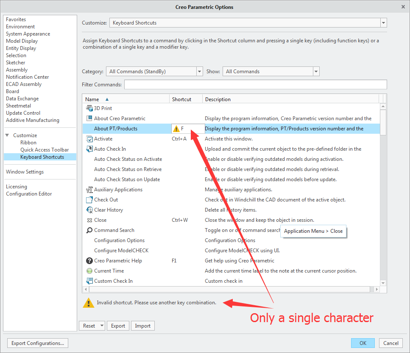Screen dimensions: 410x353
Task: Click the Current Time green icon
Action: click(x=89, y=271)
